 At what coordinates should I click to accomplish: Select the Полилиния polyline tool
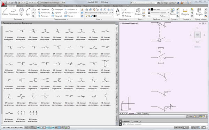point(14,11)
